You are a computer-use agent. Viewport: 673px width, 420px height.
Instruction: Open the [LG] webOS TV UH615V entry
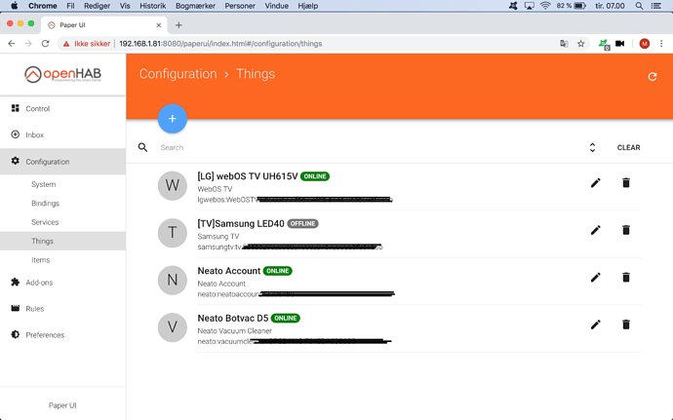coord(247,176)
